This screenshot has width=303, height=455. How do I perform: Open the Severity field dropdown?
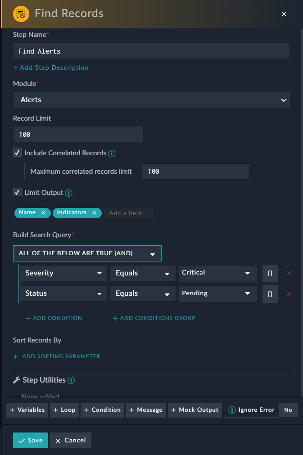pyautogui.click(x=63, y=273)
